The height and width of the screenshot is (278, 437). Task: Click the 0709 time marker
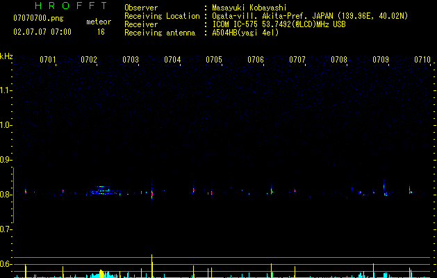click(381, 60)
